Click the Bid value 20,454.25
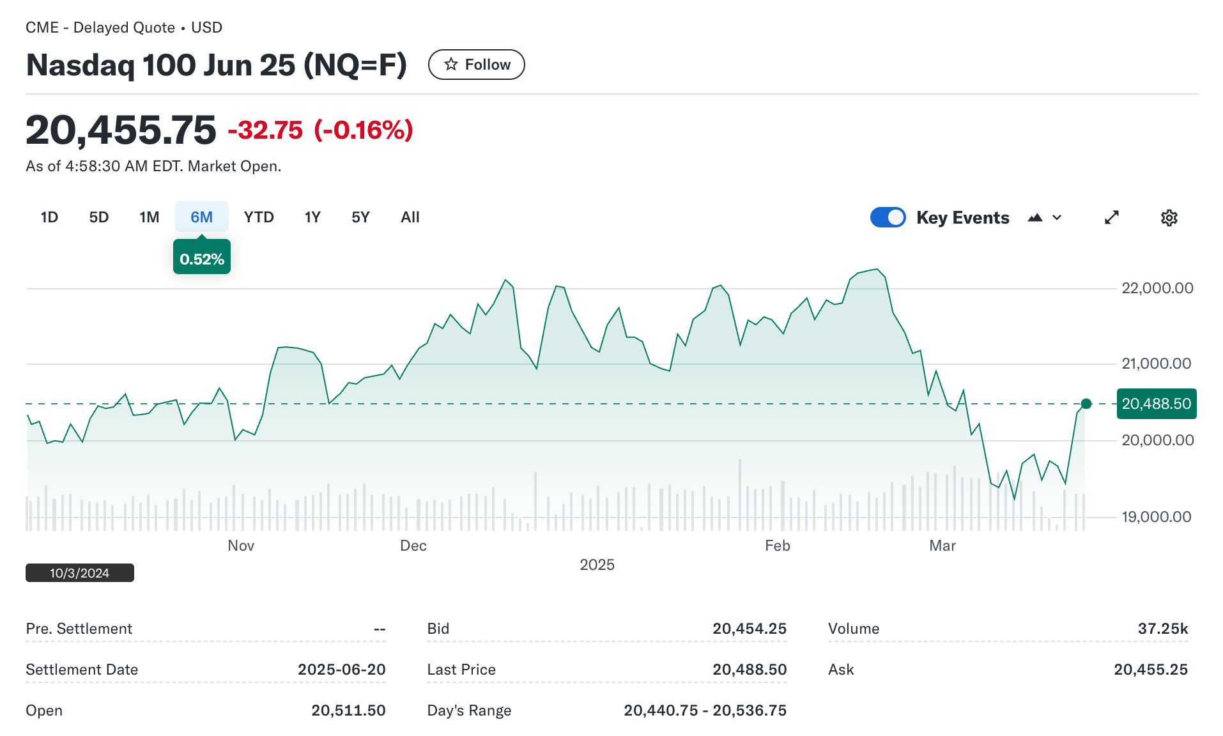The image size is (1223, 736). tap(750, 629)
